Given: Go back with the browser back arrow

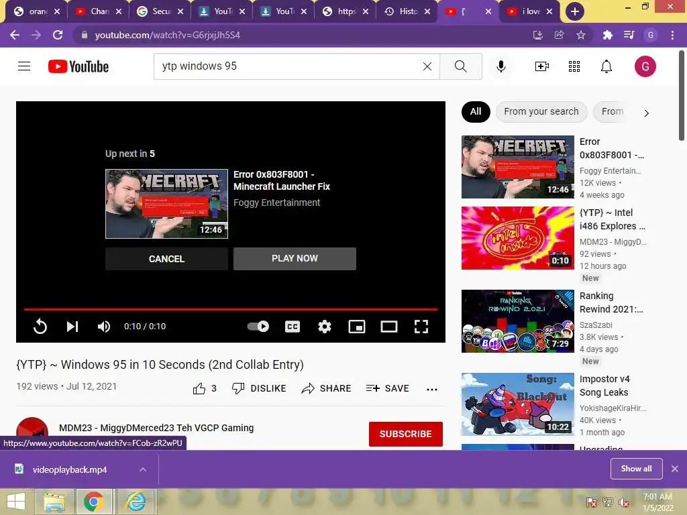Looking at the screenshot, I should (x=15, y=35).
